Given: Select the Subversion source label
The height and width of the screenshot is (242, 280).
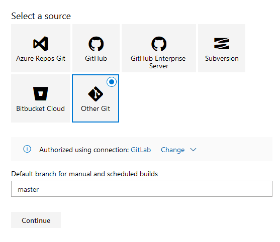Looking at the screenshot, I should [x=222, y=59].
